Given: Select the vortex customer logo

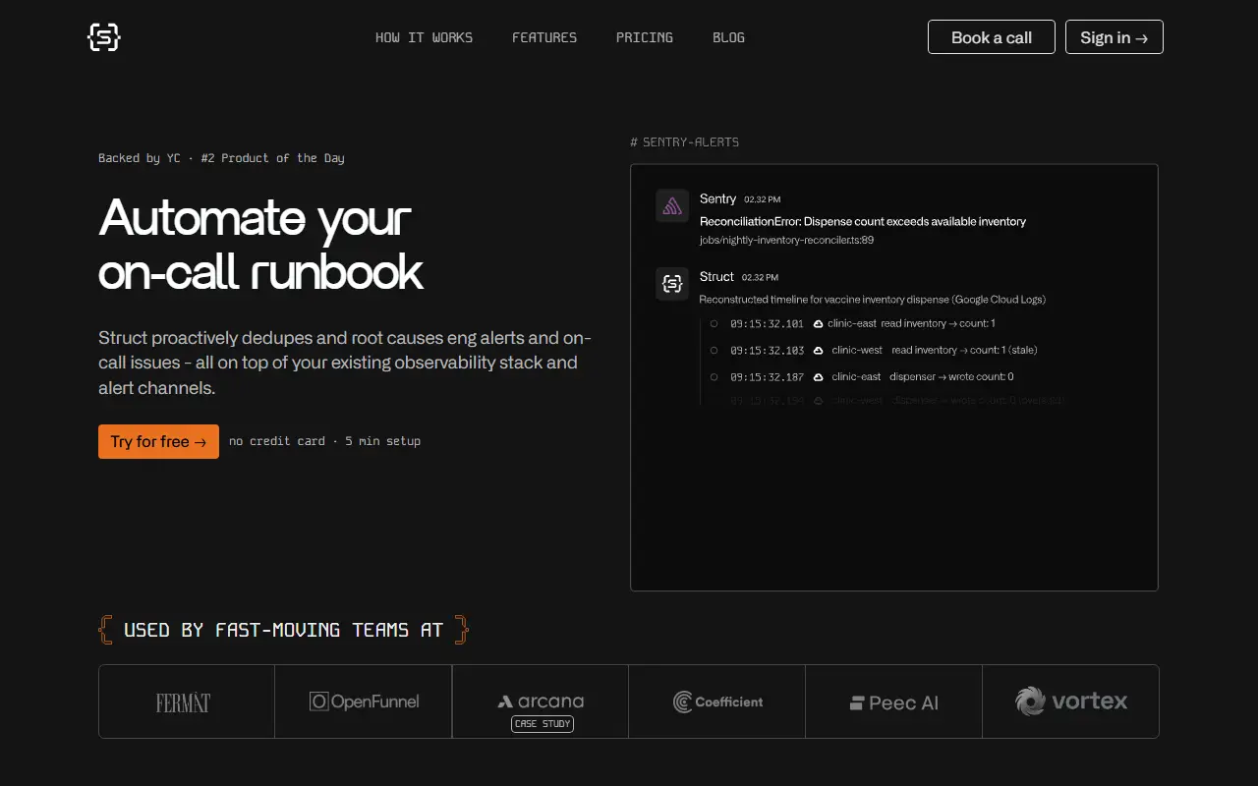Looking at the screenshot, I should [1071, 702].
